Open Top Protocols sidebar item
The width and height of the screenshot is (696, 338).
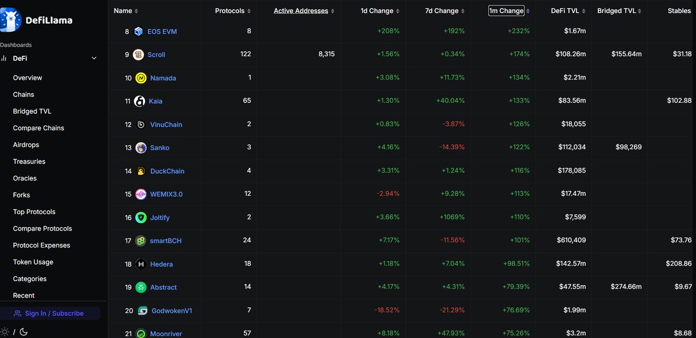34,212
